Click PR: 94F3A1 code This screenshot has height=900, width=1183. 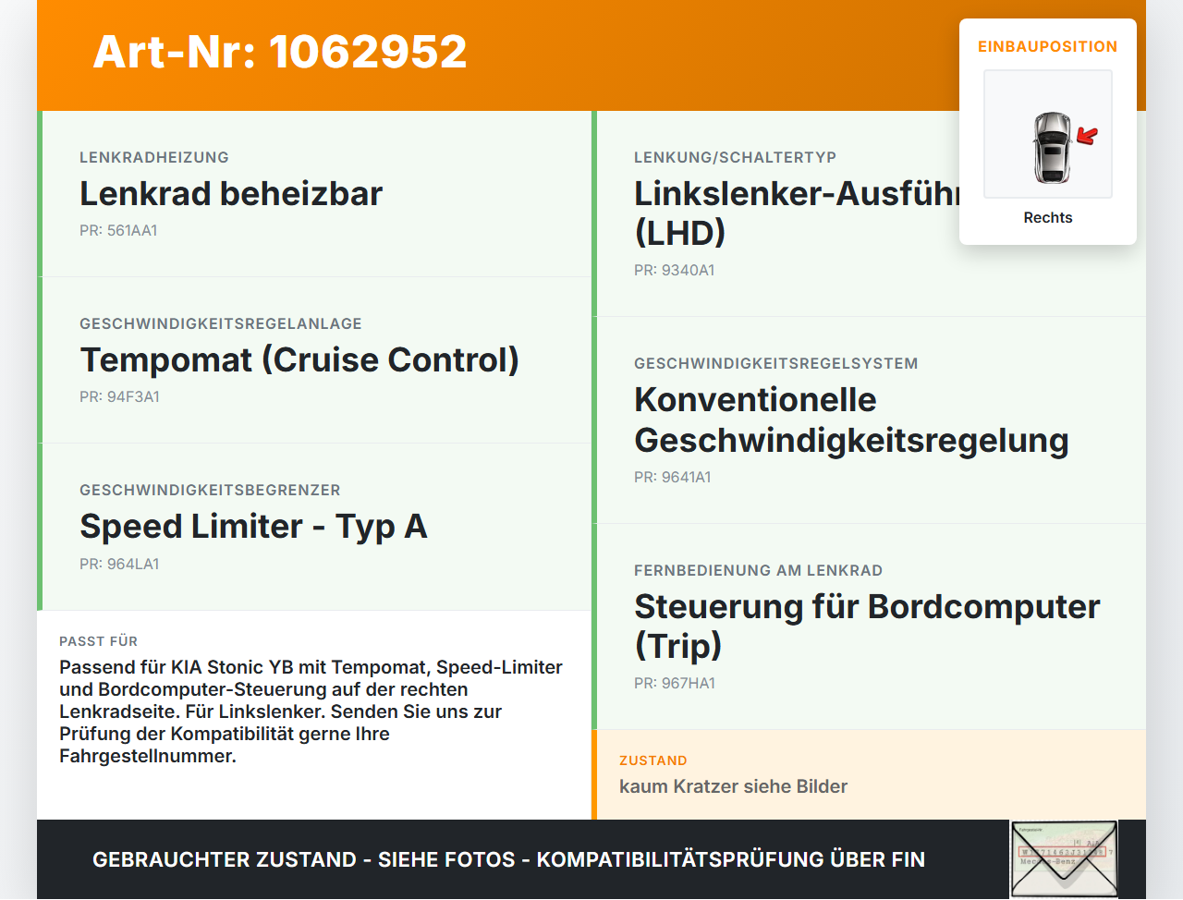(119, 396)
